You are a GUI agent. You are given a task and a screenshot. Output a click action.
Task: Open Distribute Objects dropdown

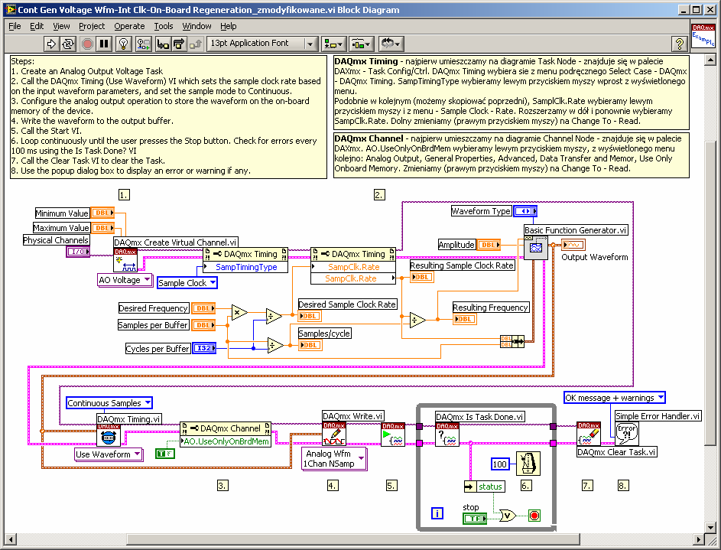(x=362, y=44)
